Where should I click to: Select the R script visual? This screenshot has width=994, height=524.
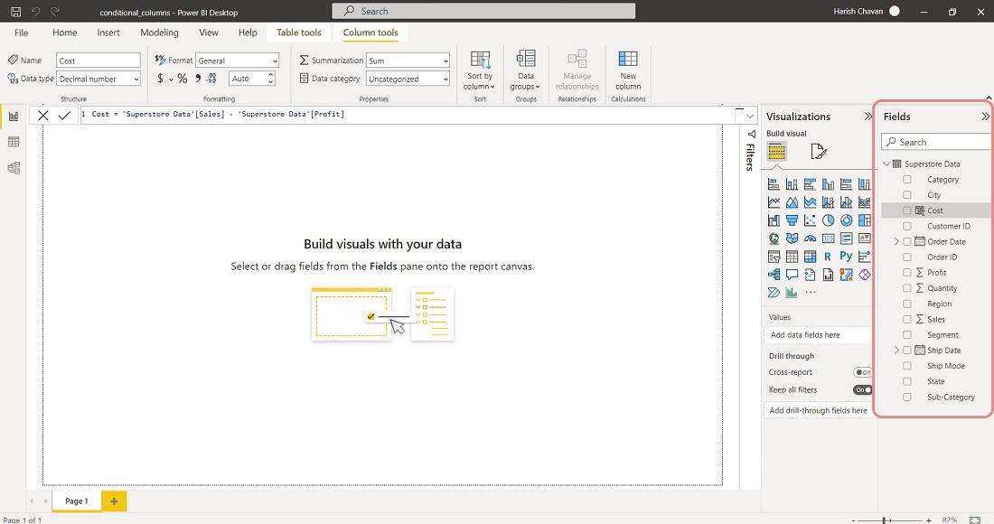coord(828,257)
